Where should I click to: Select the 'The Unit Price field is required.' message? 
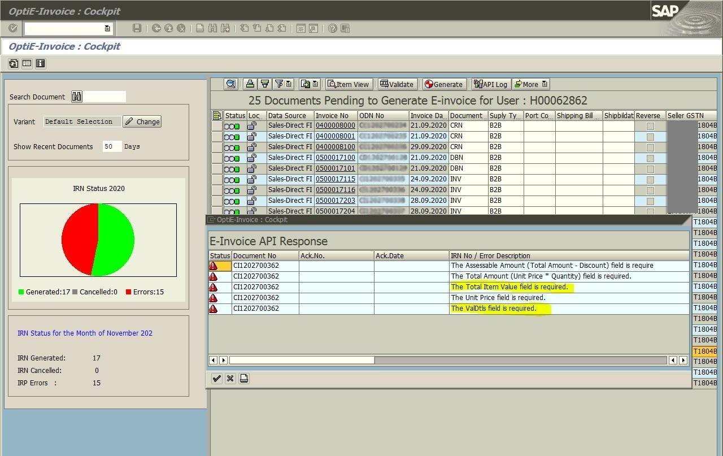click(498, 298)
